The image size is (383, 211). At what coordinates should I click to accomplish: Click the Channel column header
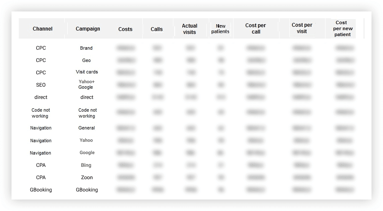pyautogui.click(x=43, y=29)
